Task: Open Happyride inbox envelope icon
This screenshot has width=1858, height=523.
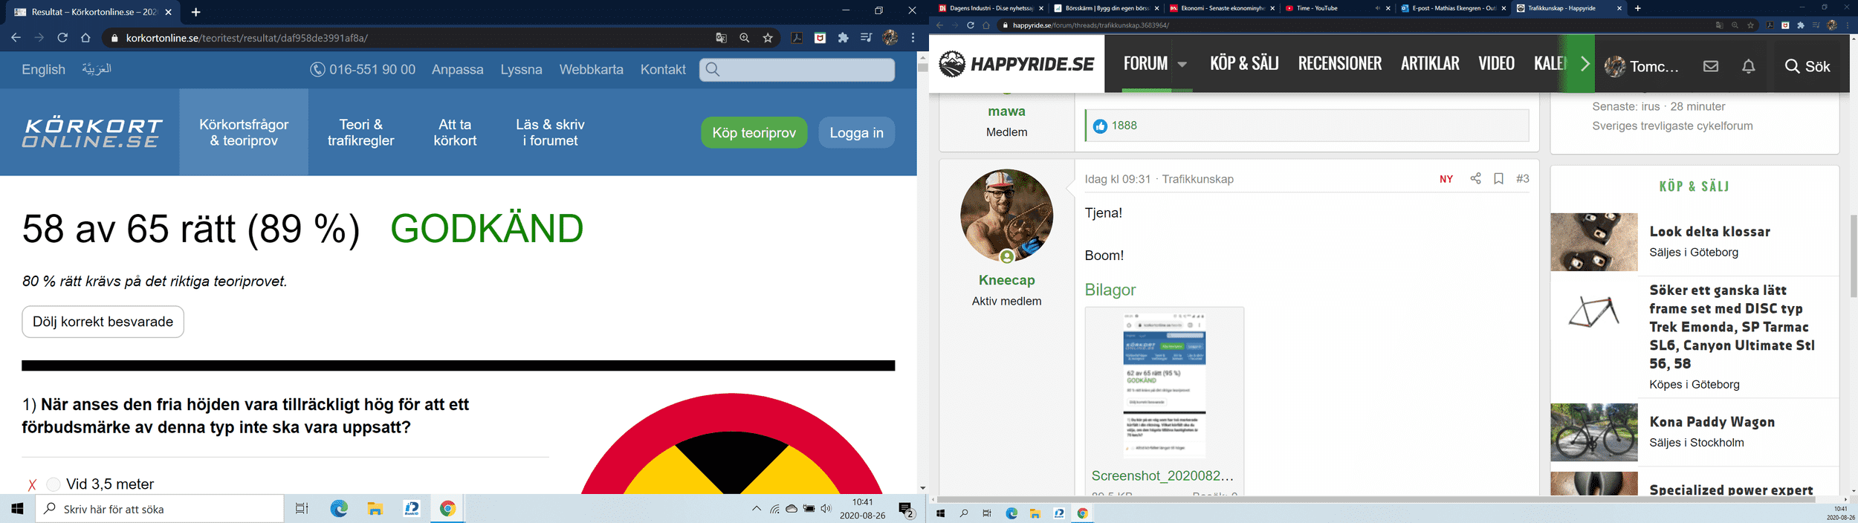Action: pyautogui.click(x=1711, y=66)
